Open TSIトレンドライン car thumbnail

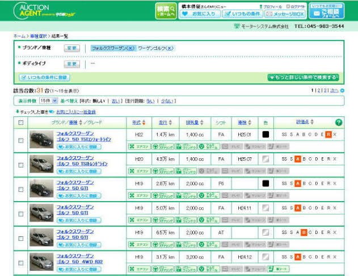click(41, 164)
